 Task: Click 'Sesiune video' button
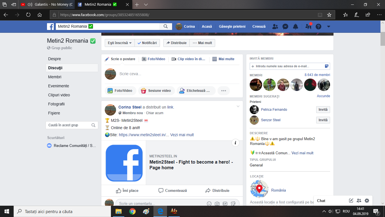156,91
